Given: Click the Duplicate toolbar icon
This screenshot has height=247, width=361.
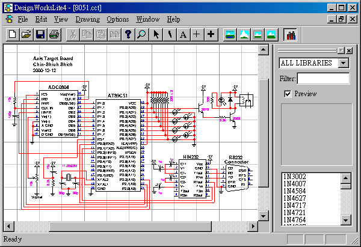Looking at the screenshot, I should click(x=114, y=34).
